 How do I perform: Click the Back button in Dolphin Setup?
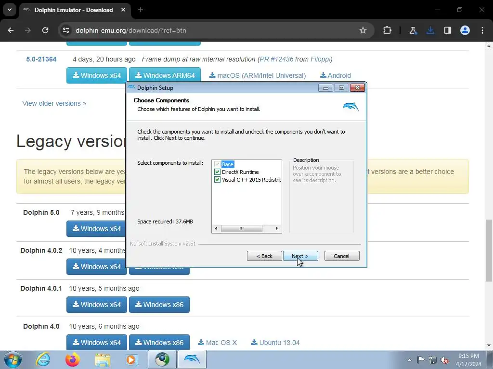tap(264, 256)
